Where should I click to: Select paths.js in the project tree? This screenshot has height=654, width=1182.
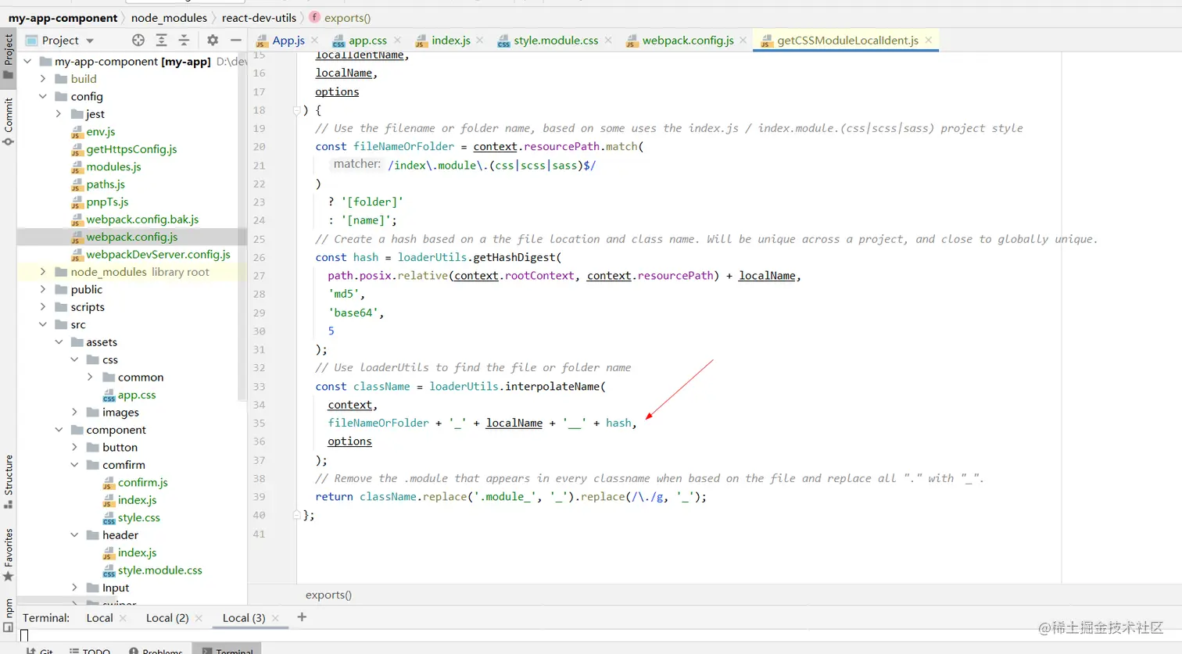pyautogui.click(x=106, y=184)
